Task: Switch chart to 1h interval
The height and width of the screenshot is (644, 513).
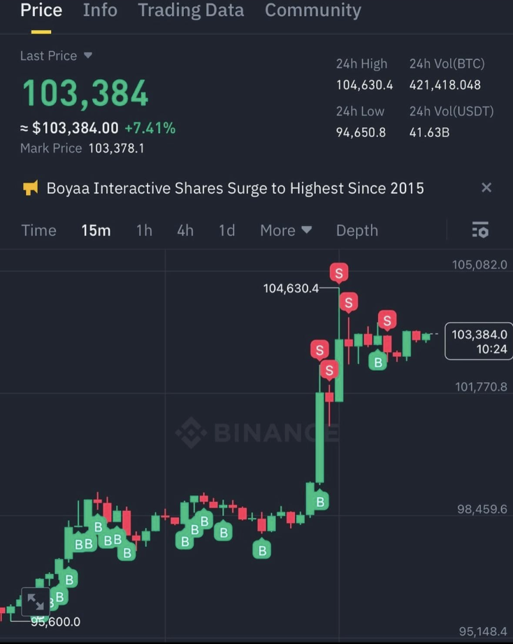Action: [x=144, y=230]
